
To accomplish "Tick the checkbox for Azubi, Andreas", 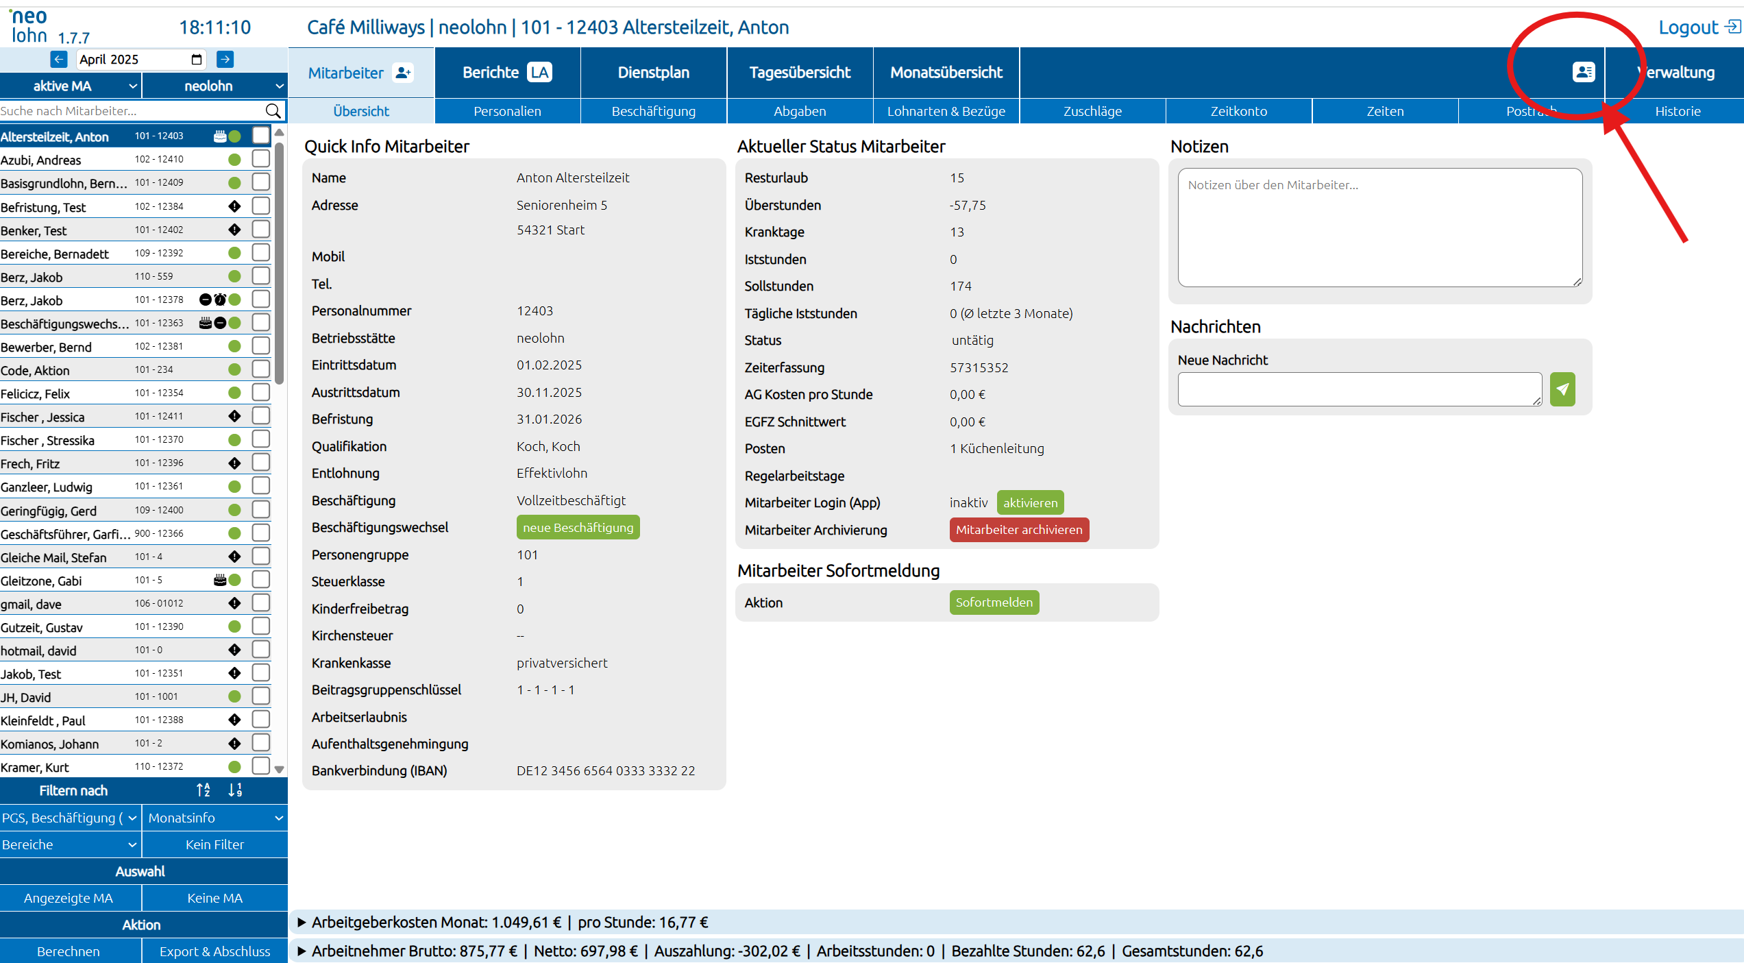I will coord(261,159).
